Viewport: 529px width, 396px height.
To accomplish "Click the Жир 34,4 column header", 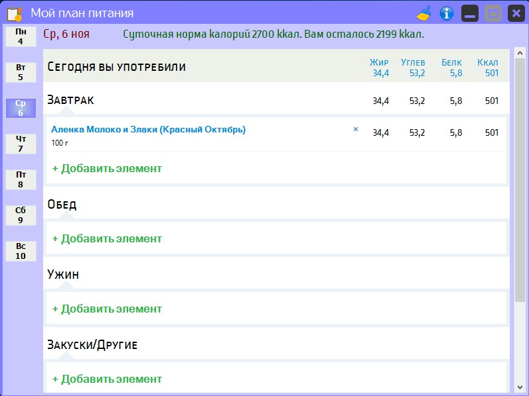I will tap(379, 68).
